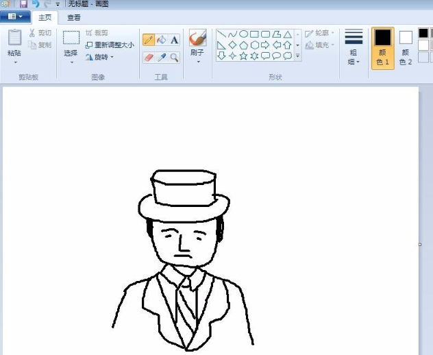
Task: Pick the right arrow shape
Action: coord(265,45)
